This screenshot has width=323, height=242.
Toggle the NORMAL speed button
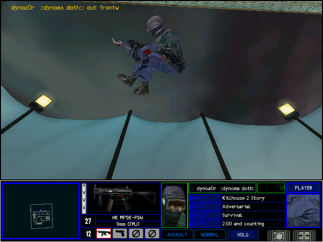point(210,234)
